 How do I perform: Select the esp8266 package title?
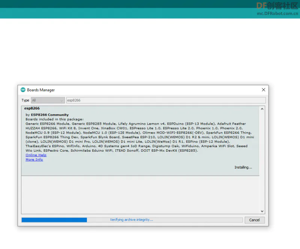click(x=32, y=108)
